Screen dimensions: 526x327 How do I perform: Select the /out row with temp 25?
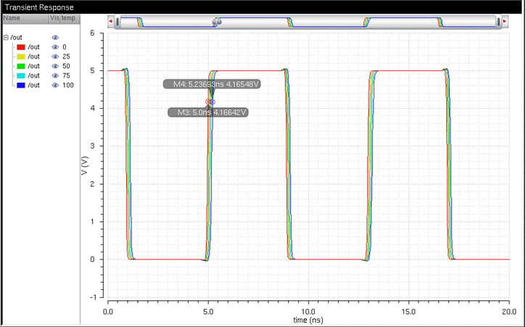pyautogui.click(x=41, y=57)
